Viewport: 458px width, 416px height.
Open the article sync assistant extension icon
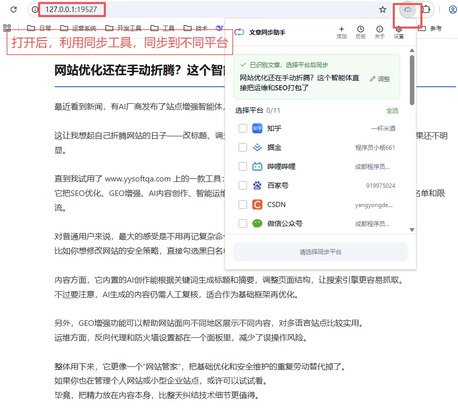pyautogui.click(x=407, y=10)
